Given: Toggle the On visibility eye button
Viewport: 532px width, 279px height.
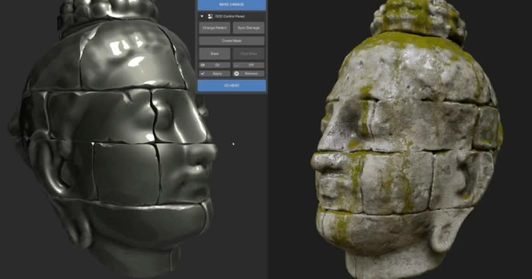Looking at the screenshot, I should [x=214, y=65].
